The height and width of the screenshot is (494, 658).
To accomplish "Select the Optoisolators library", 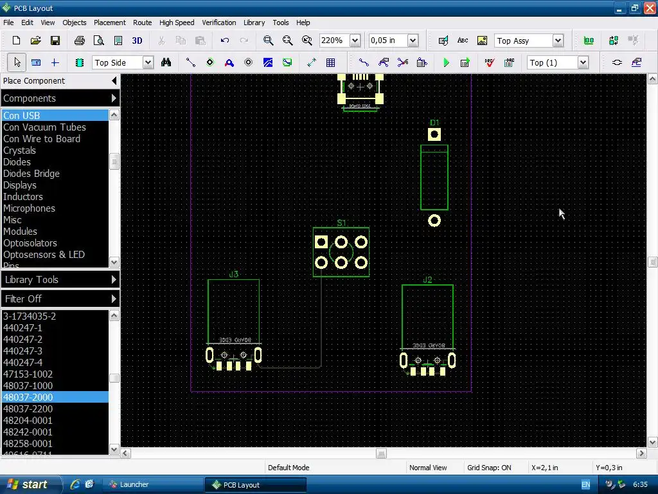I will (55, 242).
